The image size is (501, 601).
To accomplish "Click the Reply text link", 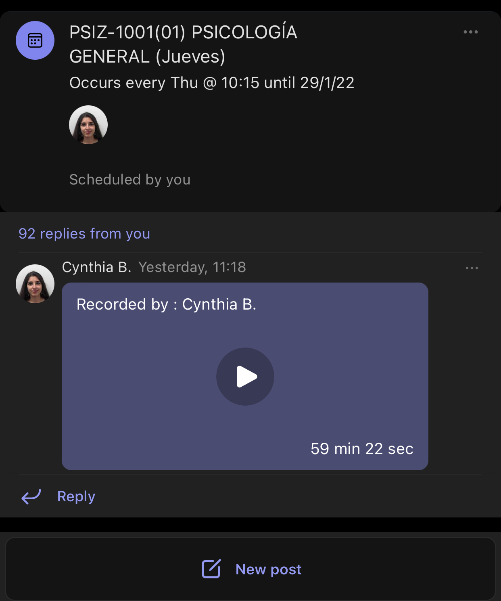I will (x=76, y=496).
